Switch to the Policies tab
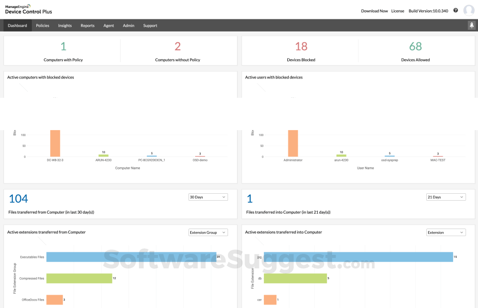 pyautogui.click(x=42, y=25)
